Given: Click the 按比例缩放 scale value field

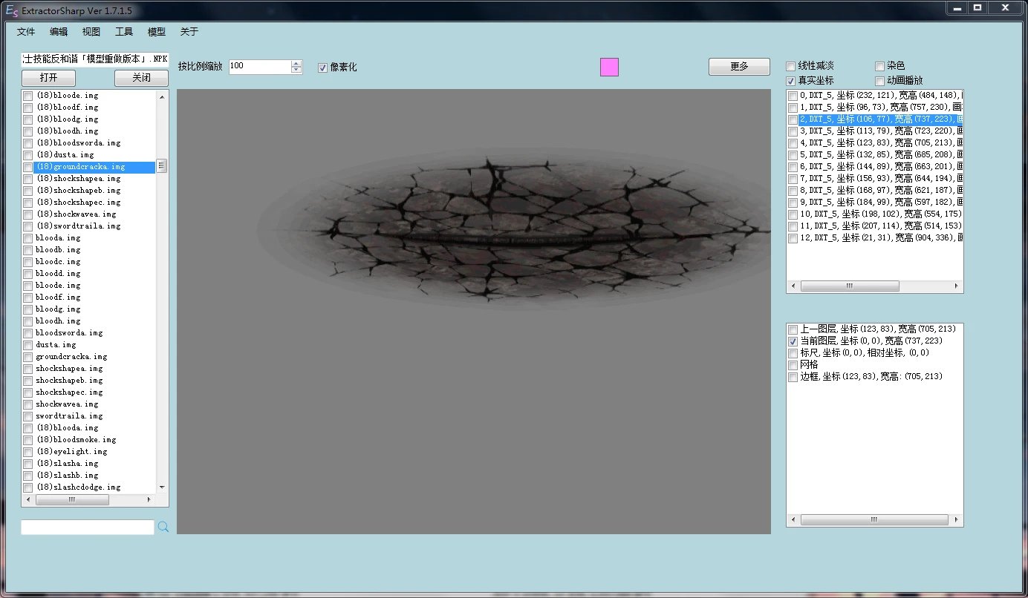Looking at the screenshot, I should point(260,67).
